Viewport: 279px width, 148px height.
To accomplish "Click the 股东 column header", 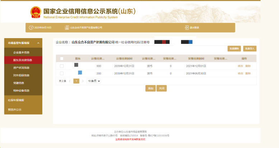I will tap(78, 59).
